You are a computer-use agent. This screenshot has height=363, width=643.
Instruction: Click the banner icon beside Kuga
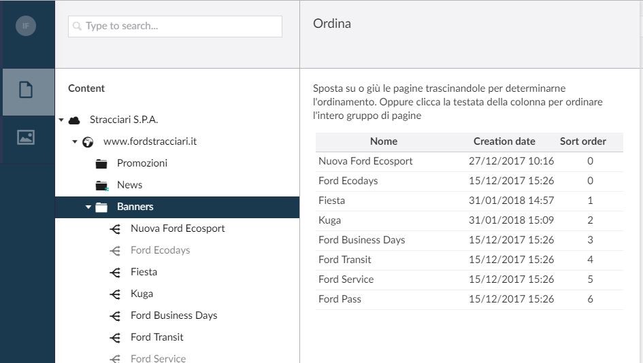coord(115,294)
